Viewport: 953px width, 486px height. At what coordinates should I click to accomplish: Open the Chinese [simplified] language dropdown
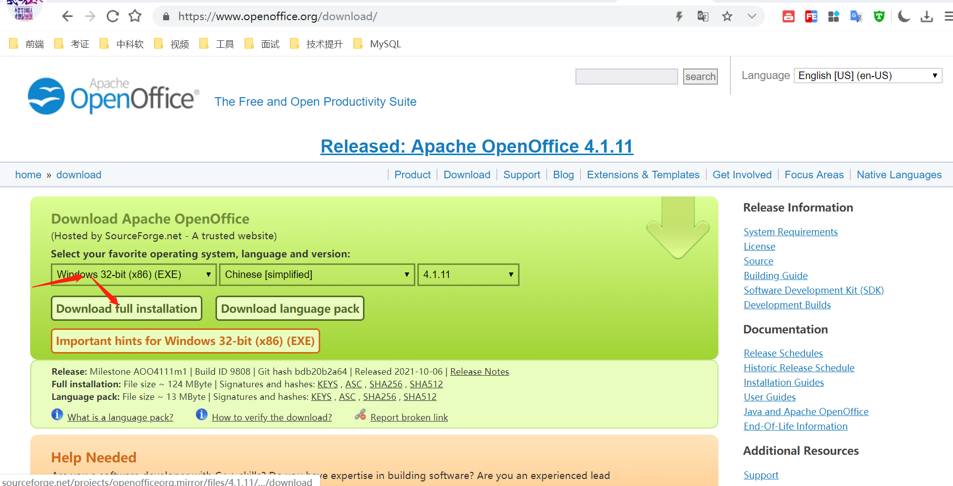(x=317, y=275)
